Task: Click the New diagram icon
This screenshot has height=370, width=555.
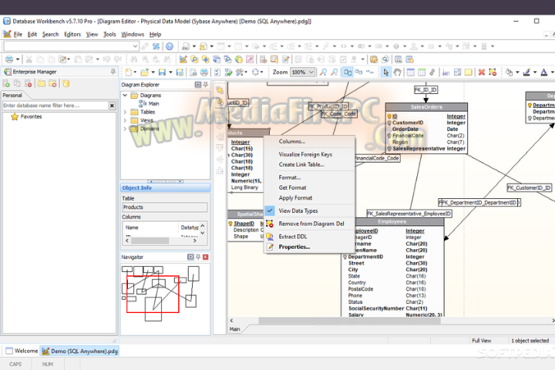Action: pos(128,72)
